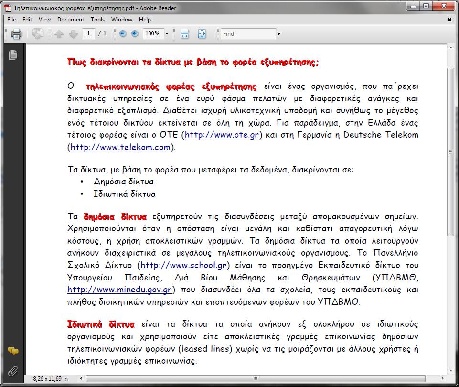This screenshot has height=387, width=459.
Task: Click the text '(leased lines)'
Action: 205,349
